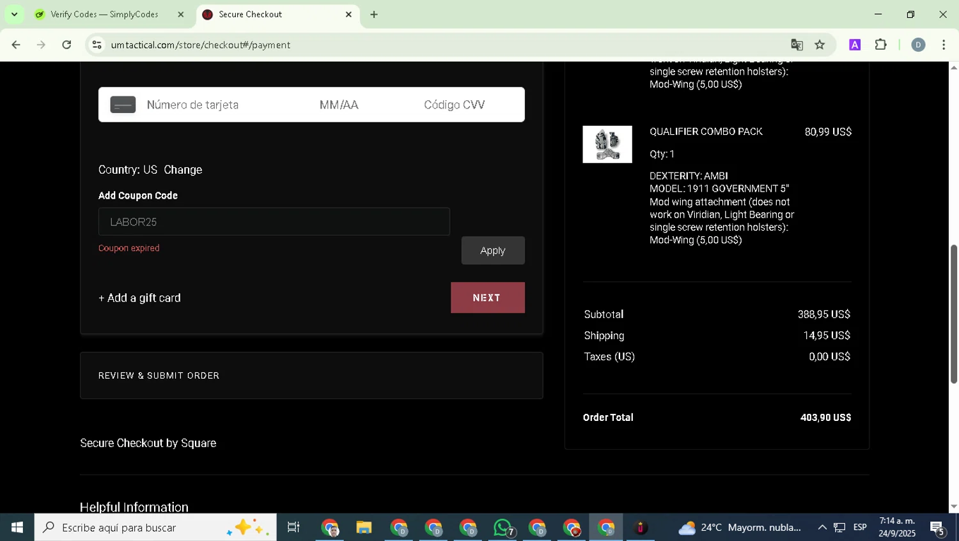Click the Número de tarjeta field
The width and height of the screenshot is (959, 541).
click(192, 105)
